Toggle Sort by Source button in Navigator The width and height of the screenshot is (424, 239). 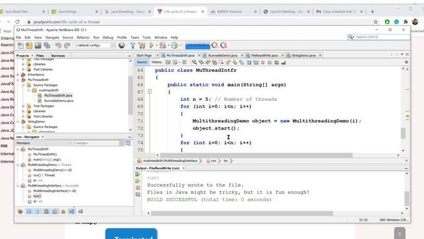coord(80,211)
